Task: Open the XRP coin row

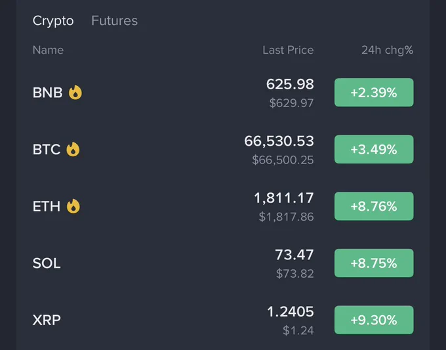Action: pos(223,320)
